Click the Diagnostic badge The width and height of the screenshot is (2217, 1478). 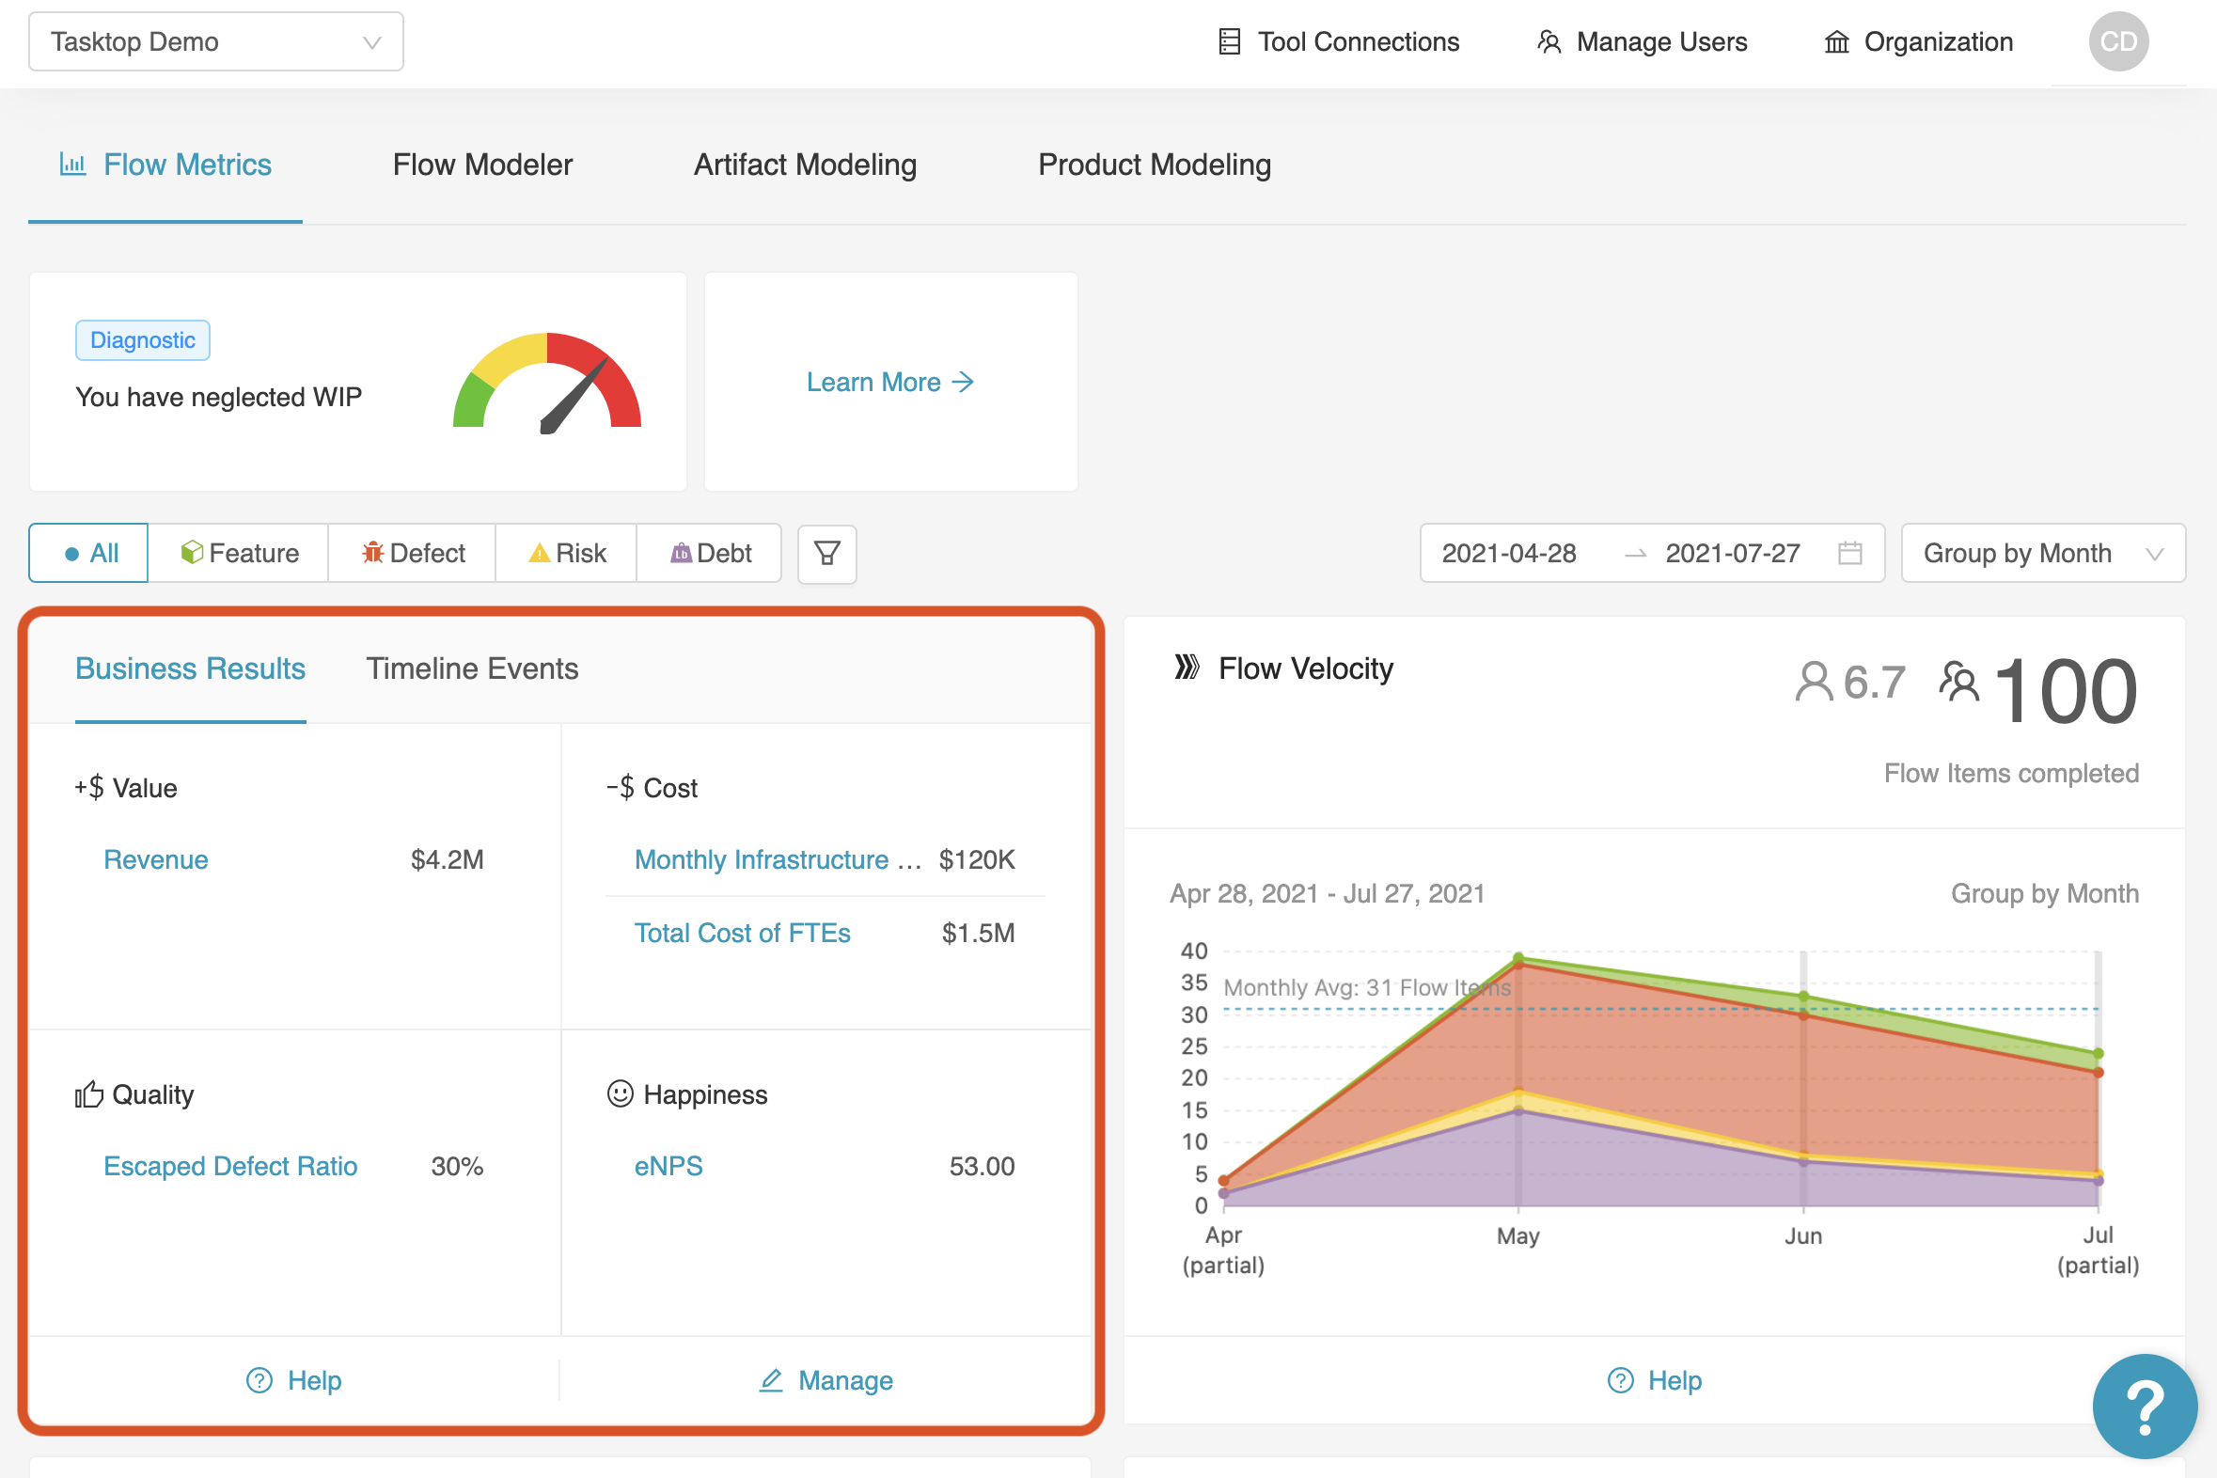142,340
